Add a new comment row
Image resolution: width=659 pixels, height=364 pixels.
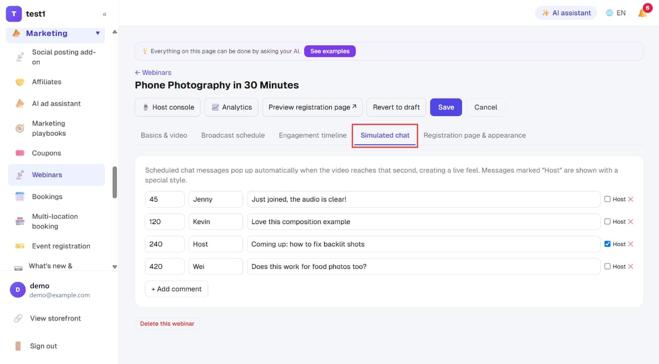[176, 289]
